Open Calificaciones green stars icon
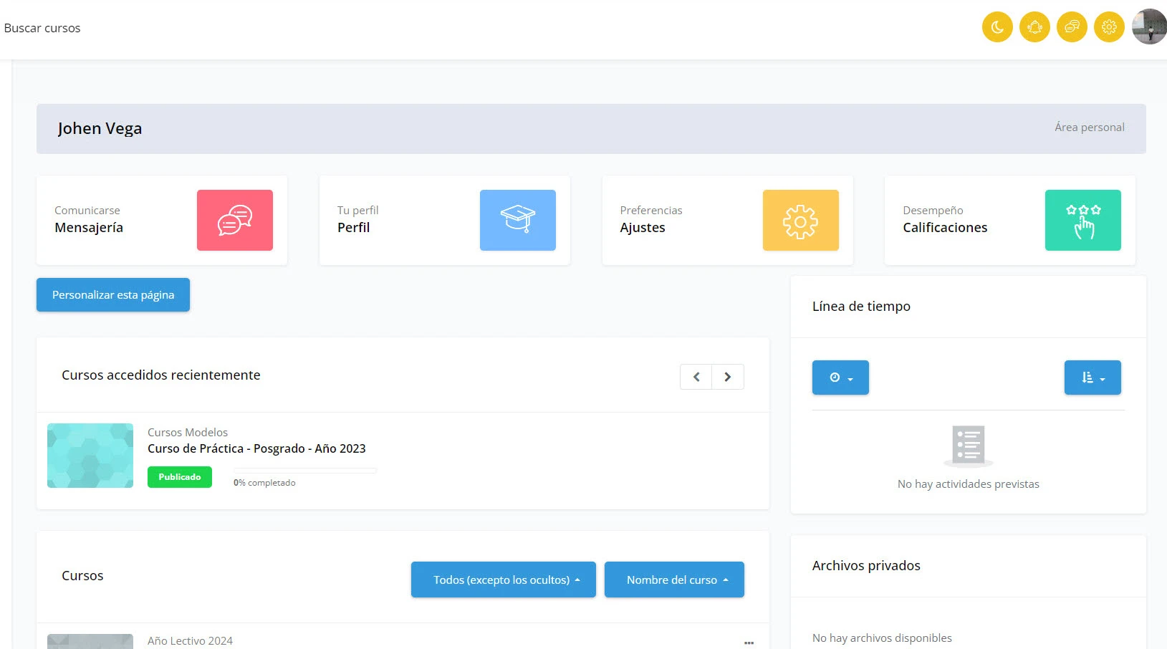 [1082, 220]
